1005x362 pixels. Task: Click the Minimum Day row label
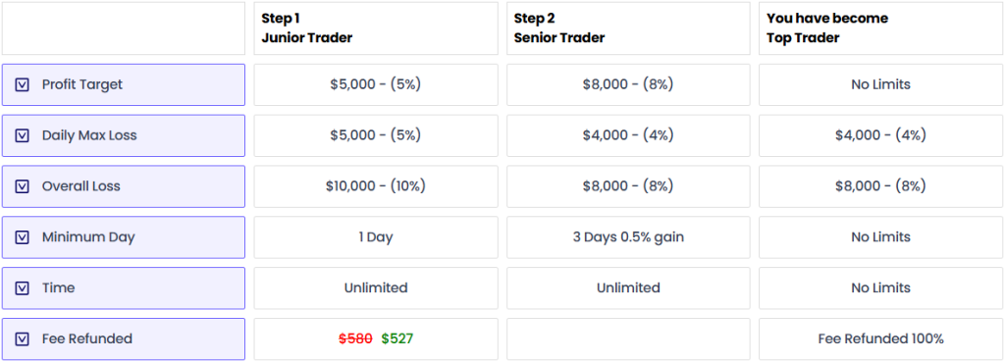point(124,237)
